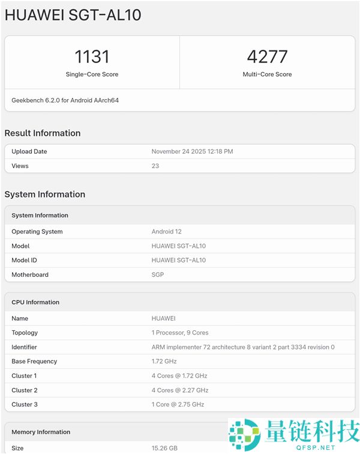This screenshot has height=454, width=360.
Task: Click the 1131 single-core score number
Action: coord(92,56)
